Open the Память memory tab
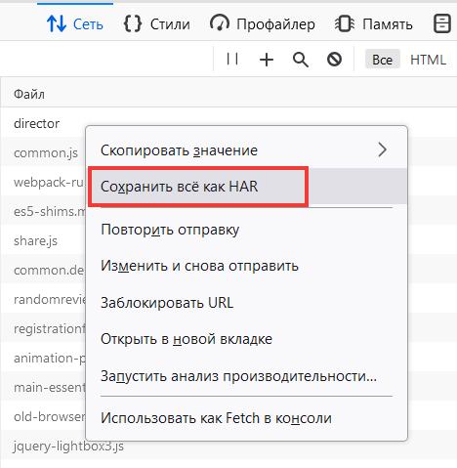This screenshot has height=468, width=457. coord(374,24)
